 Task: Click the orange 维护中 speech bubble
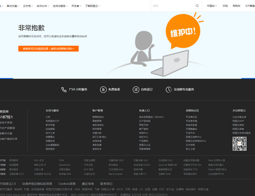182,33
